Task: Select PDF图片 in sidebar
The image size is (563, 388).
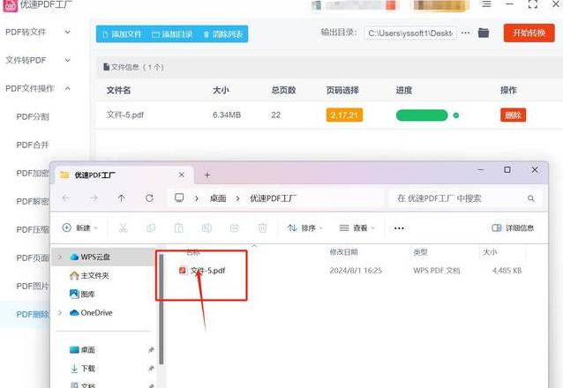Action: 33,286
